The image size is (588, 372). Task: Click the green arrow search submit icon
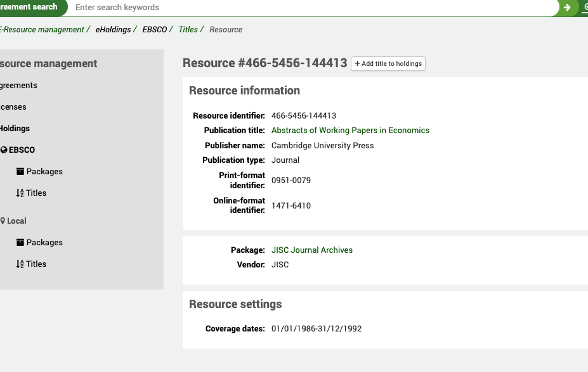coord(566,8)
